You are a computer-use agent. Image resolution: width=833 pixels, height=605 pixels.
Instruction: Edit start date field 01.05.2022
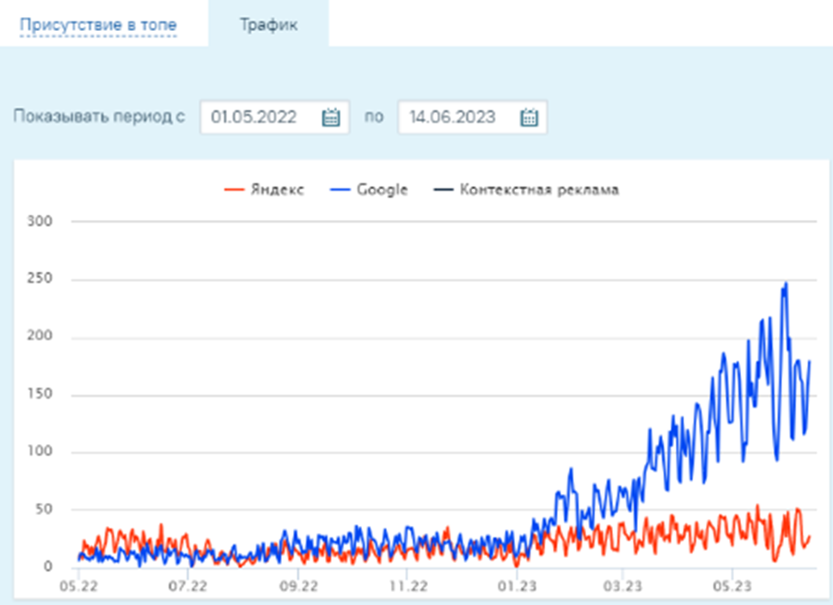click(x=274, y=117)
